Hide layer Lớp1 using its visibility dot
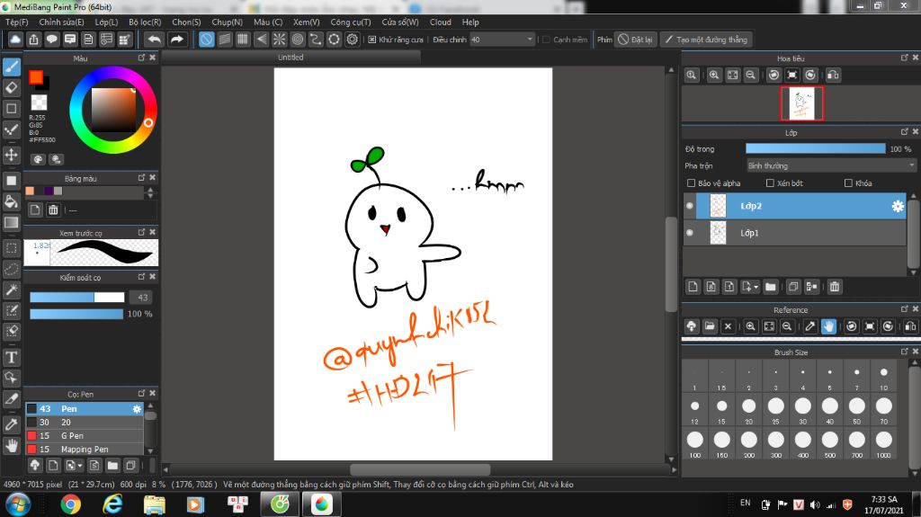Image resolution: width=921 pixels, height=517 pixels. point(690,233)
